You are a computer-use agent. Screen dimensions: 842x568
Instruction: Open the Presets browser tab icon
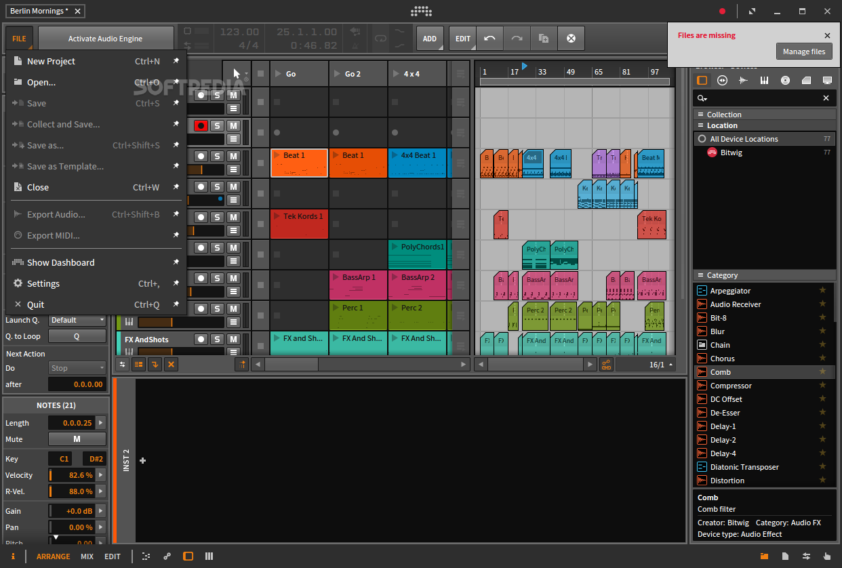[723, 80]
